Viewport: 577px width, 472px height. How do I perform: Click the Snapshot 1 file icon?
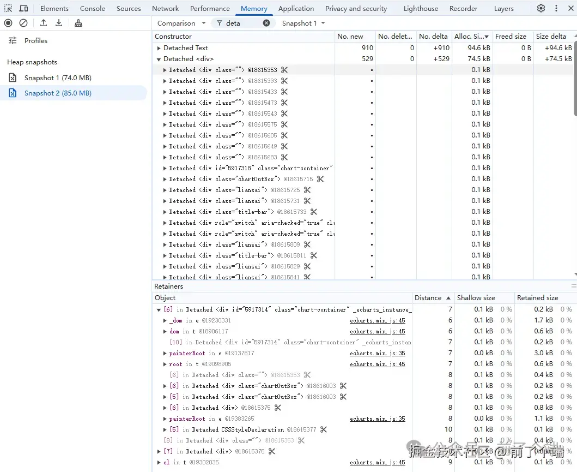point(13,77)
